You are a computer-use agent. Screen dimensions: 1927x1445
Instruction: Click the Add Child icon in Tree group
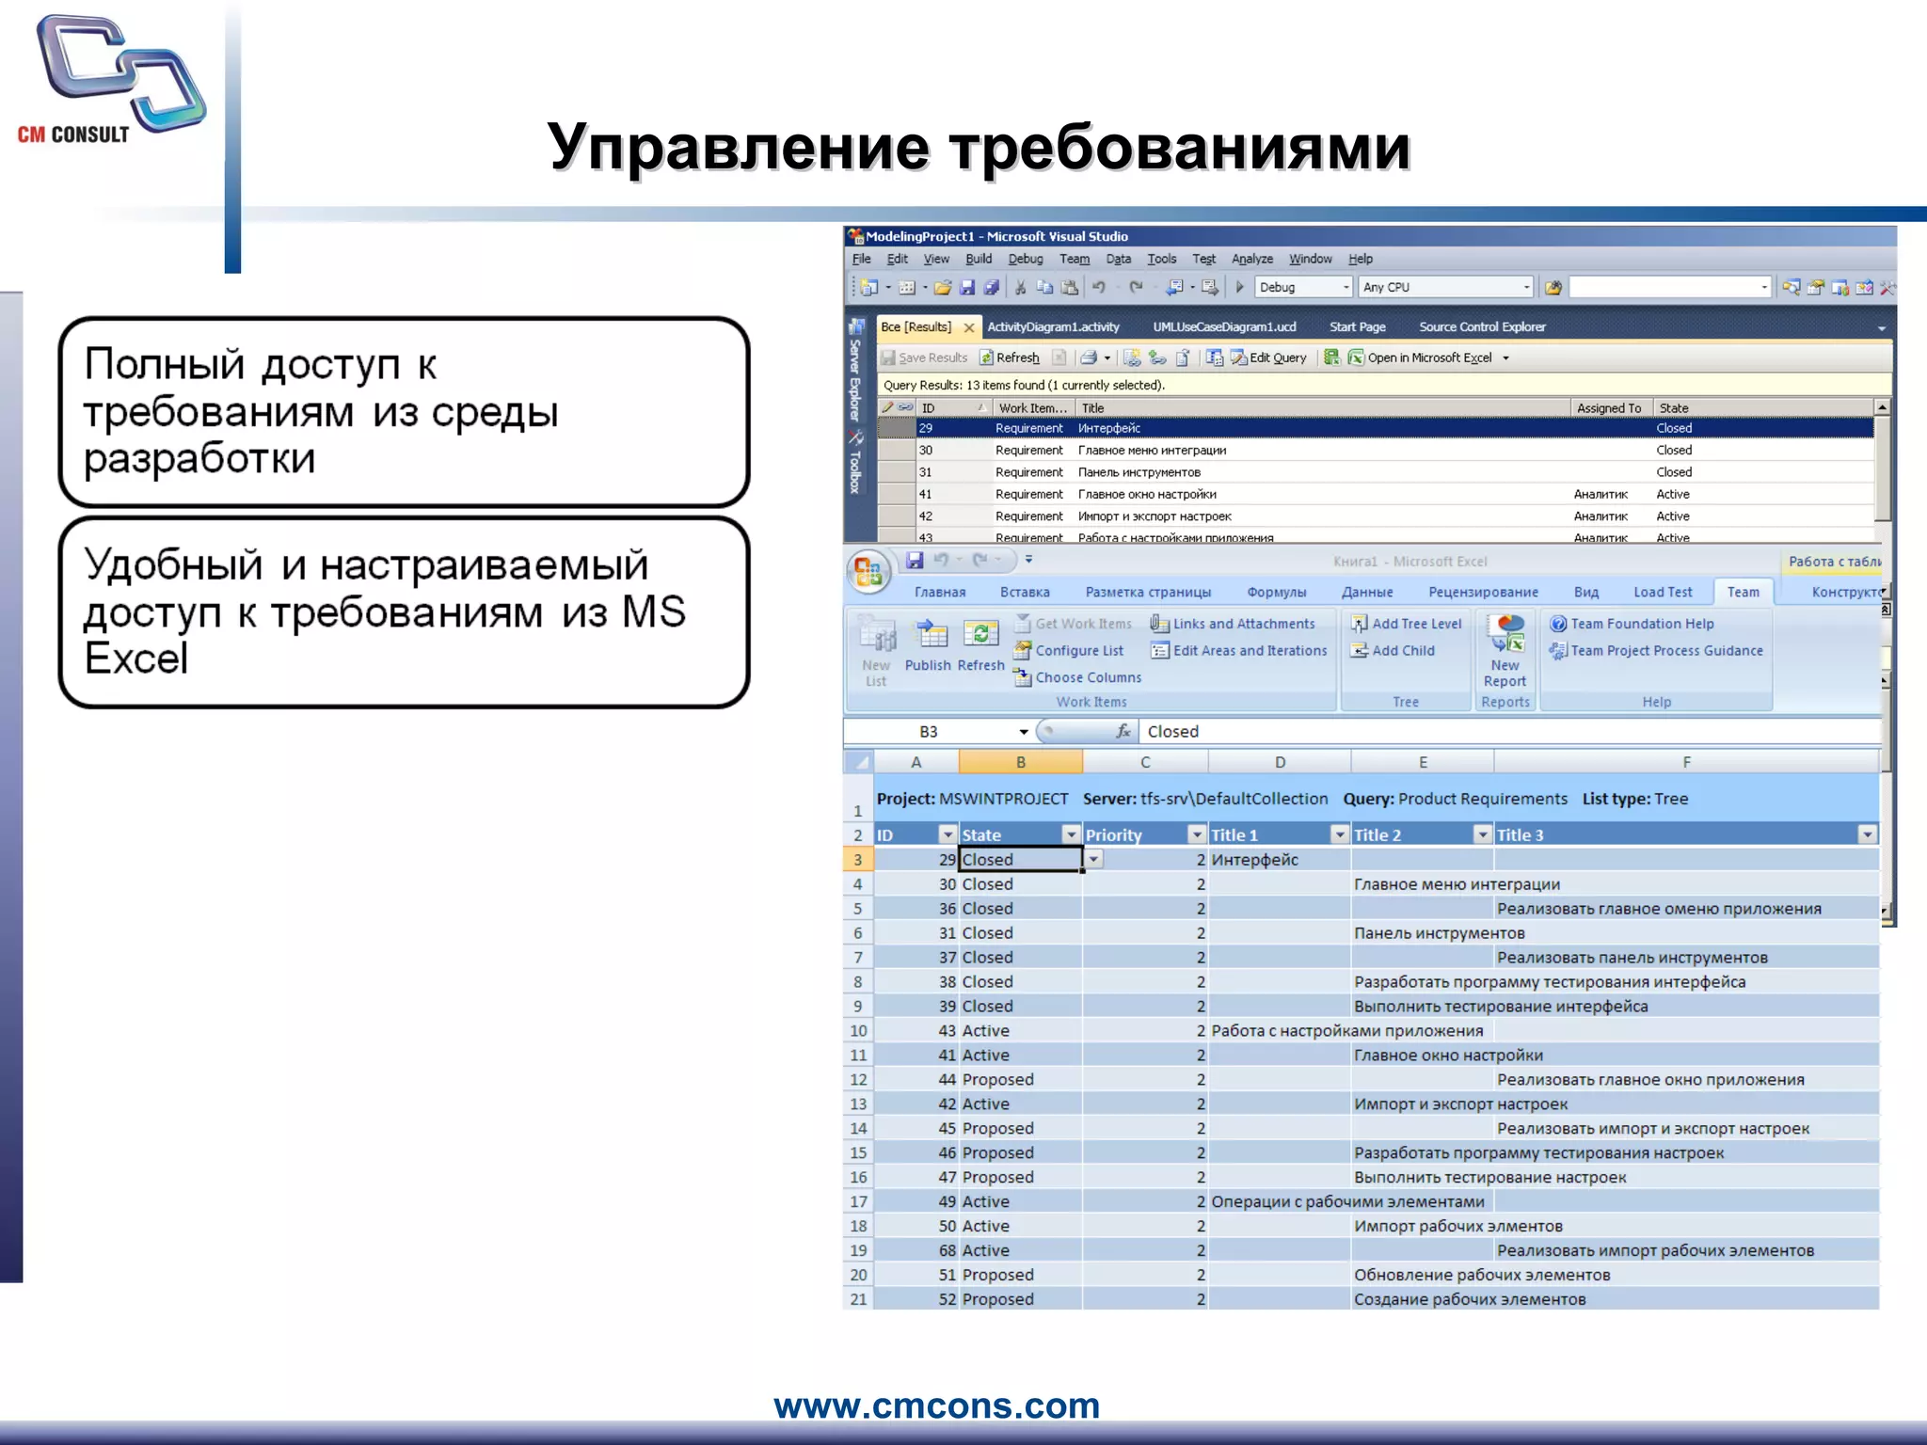coord(1359,650)
